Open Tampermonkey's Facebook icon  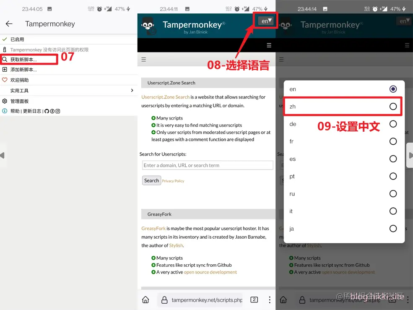52,111
